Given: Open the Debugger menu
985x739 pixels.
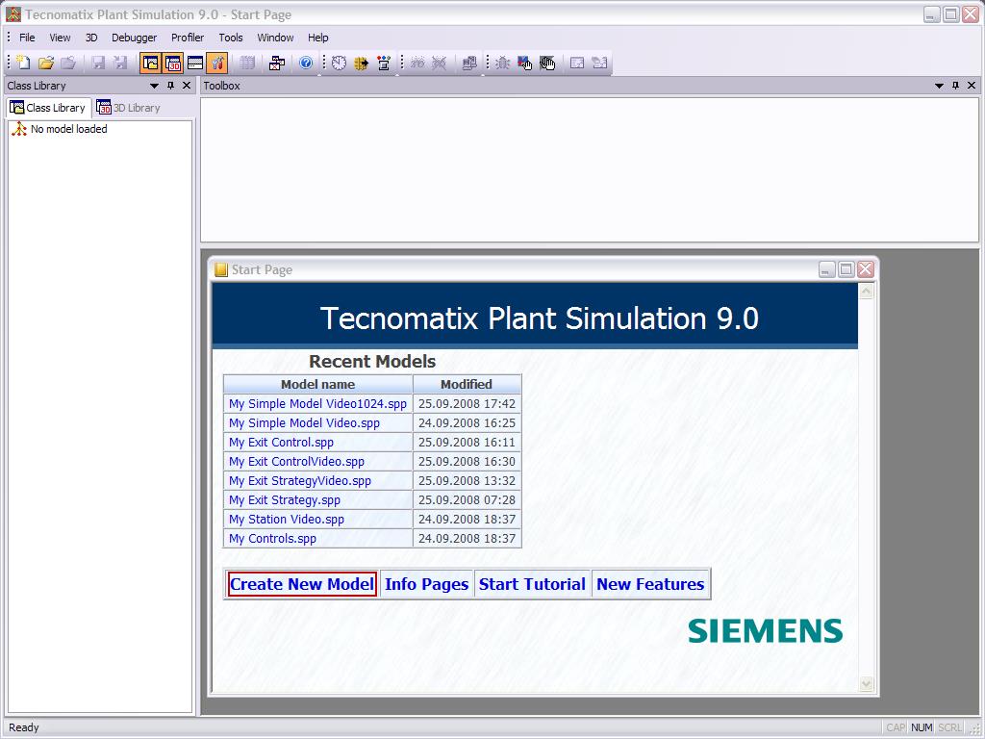Looking at the screenshot, I should pos(135,38).
